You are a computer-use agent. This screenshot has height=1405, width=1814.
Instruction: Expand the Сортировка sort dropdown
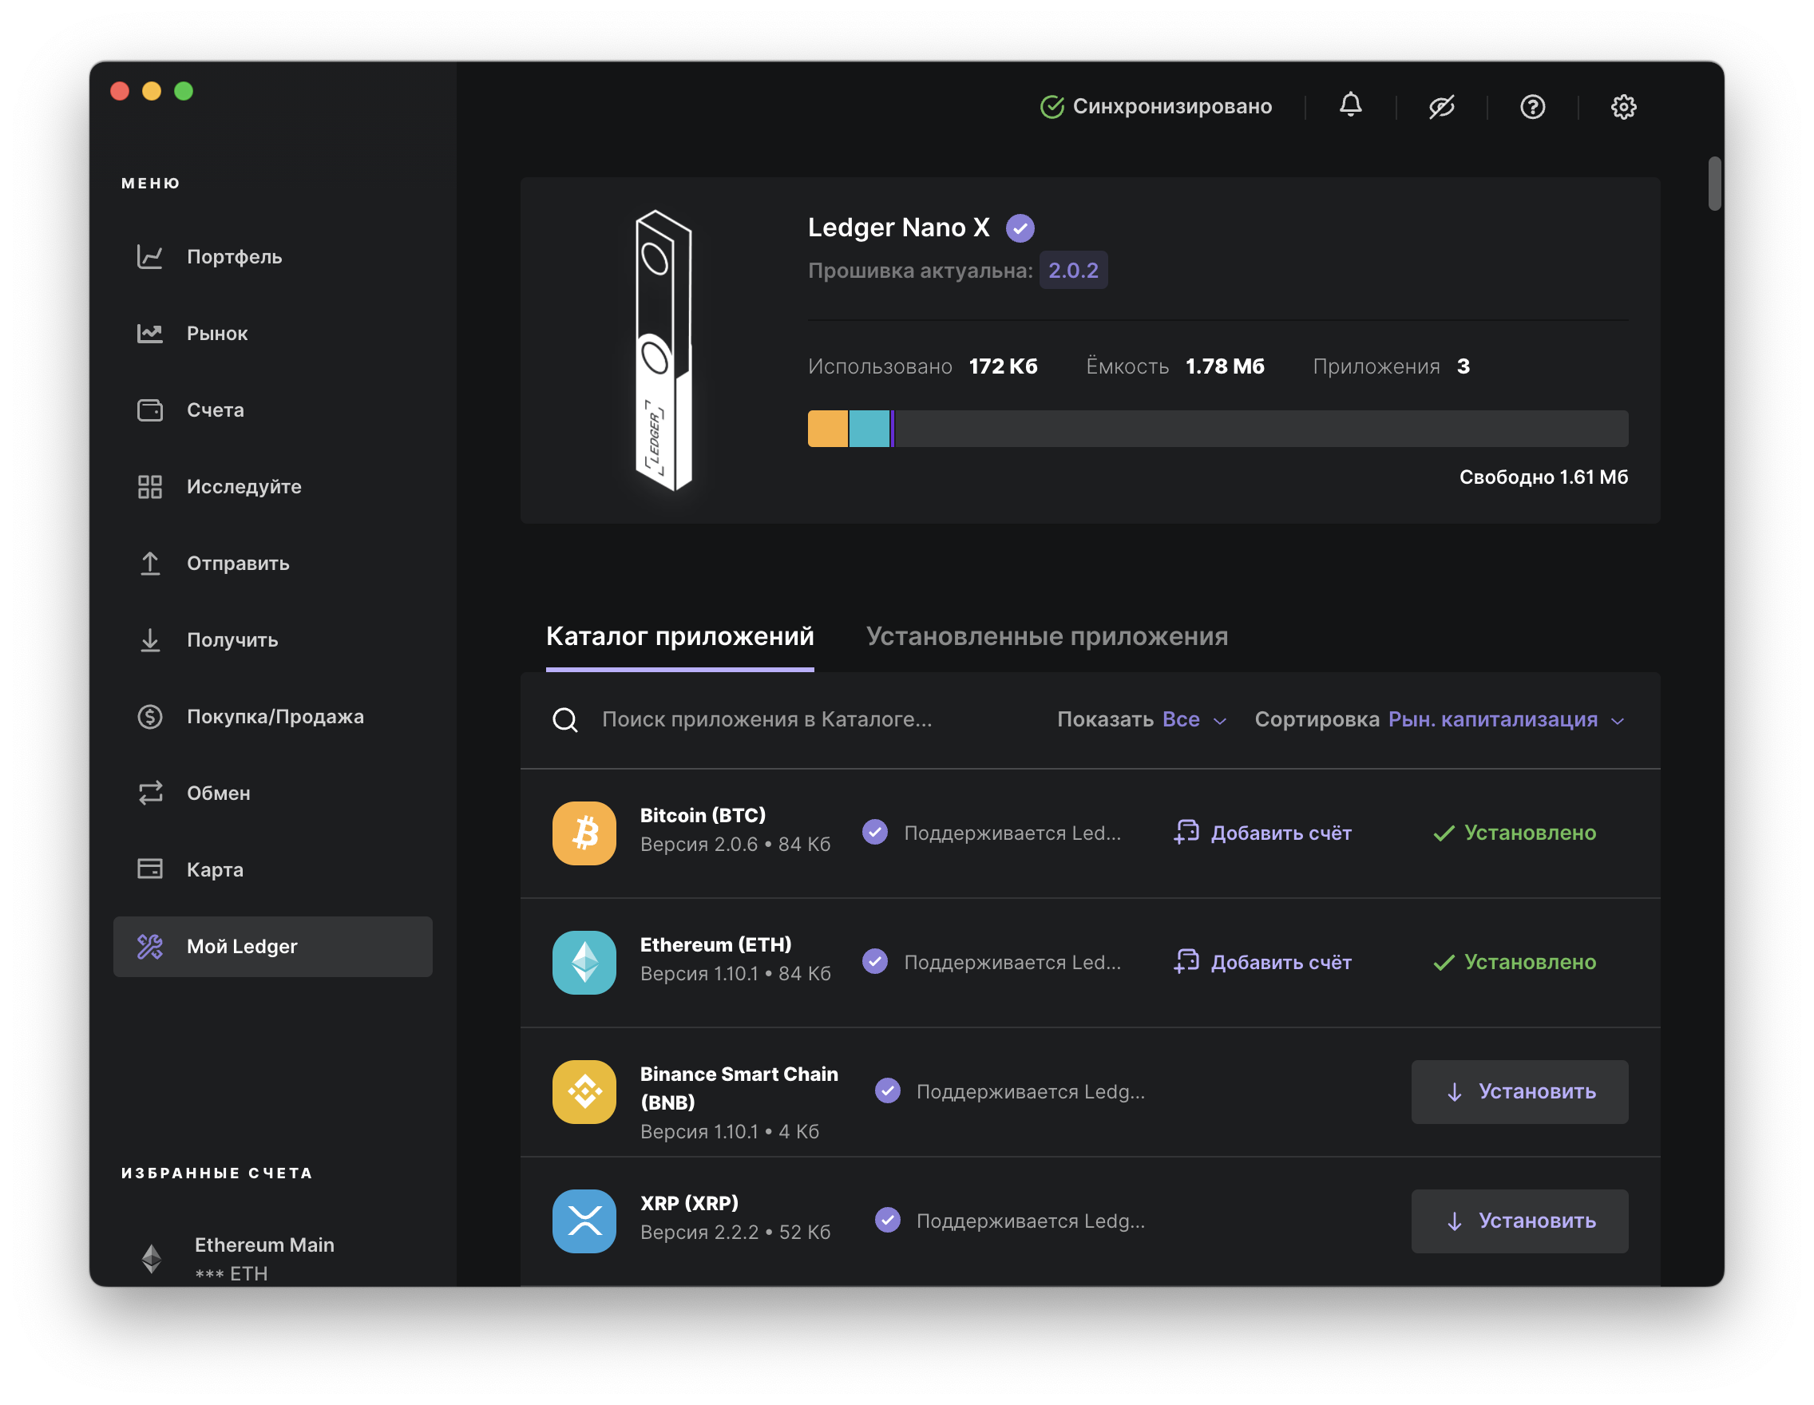point(1440,719)
